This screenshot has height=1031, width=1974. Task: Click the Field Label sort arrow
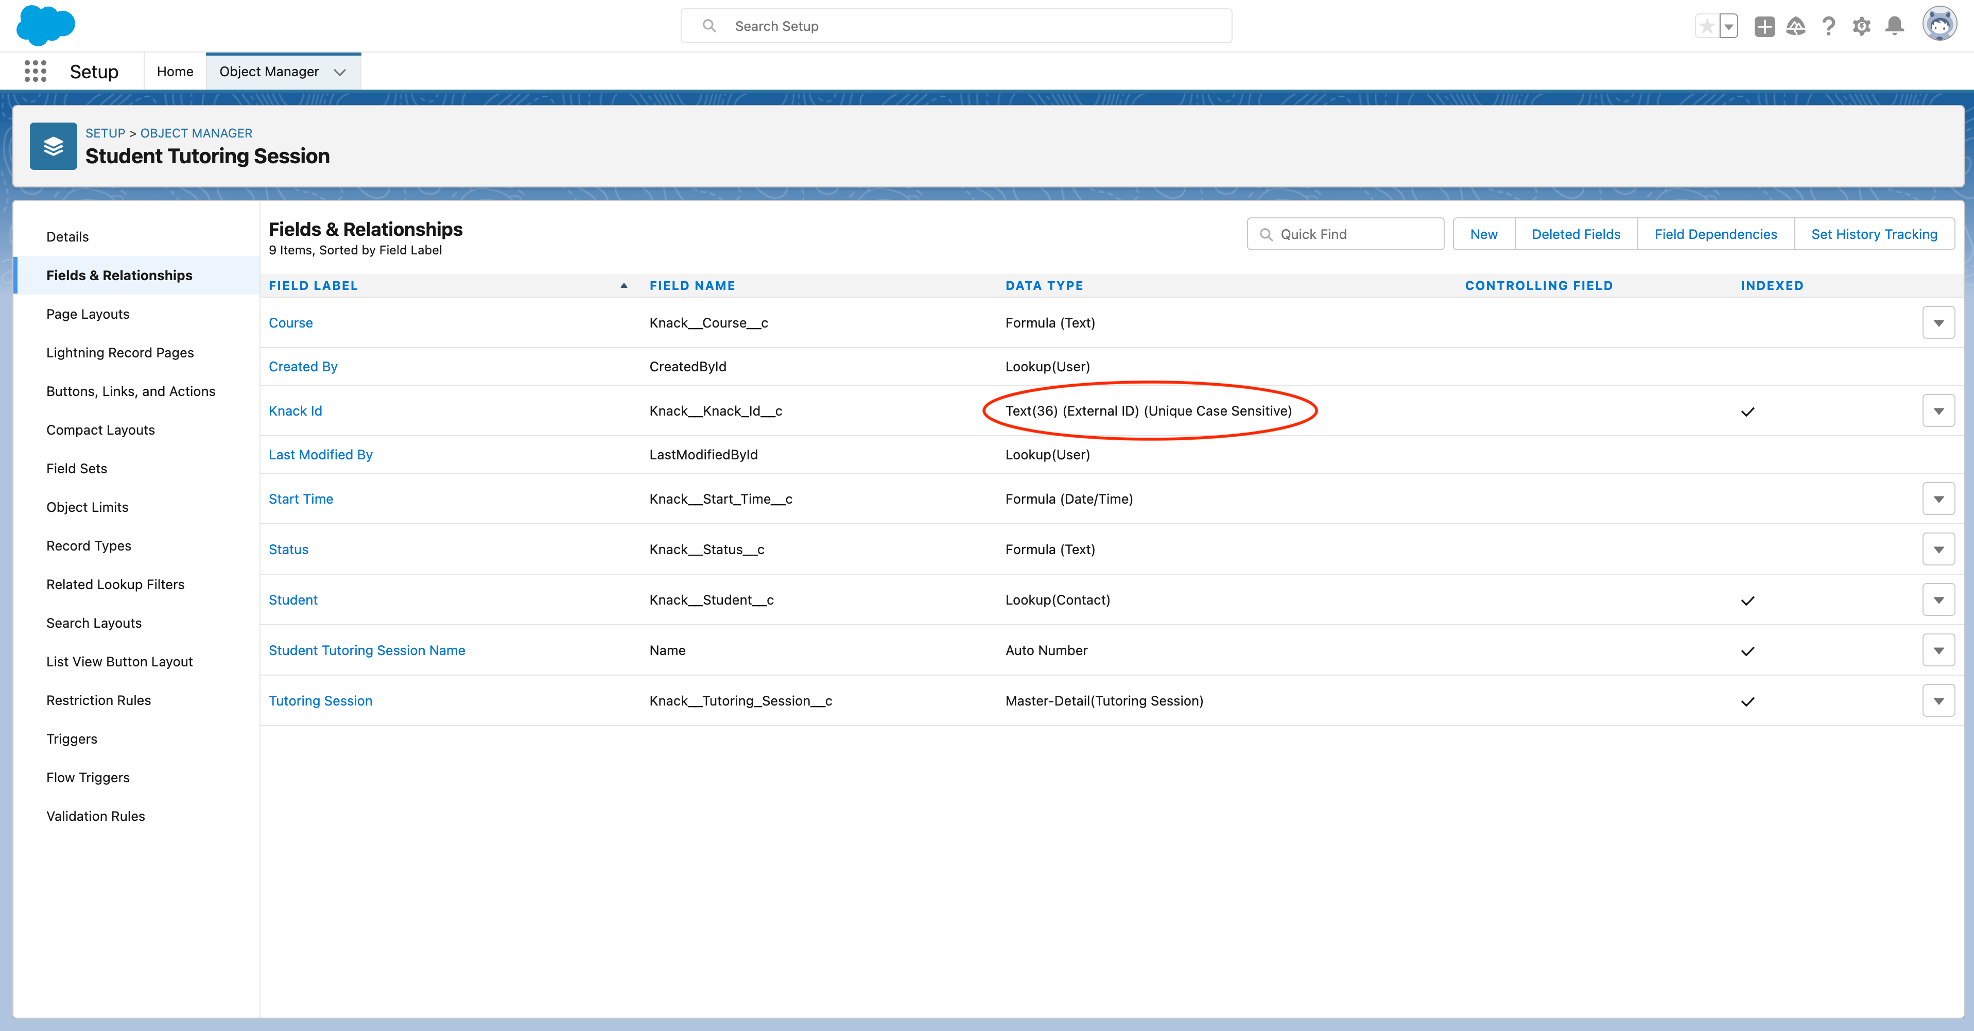[622, 285]
